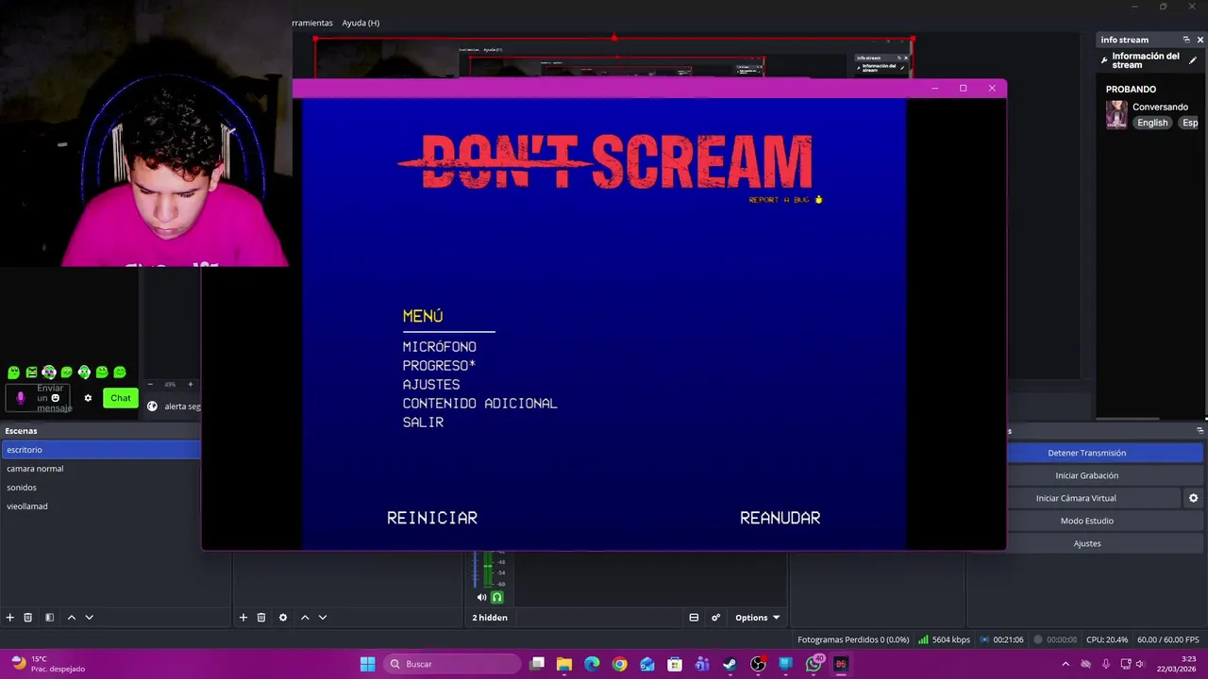1208x679 pixels.
Task: Move scene up with Escenas up arrow
Action: click(72, 618)
